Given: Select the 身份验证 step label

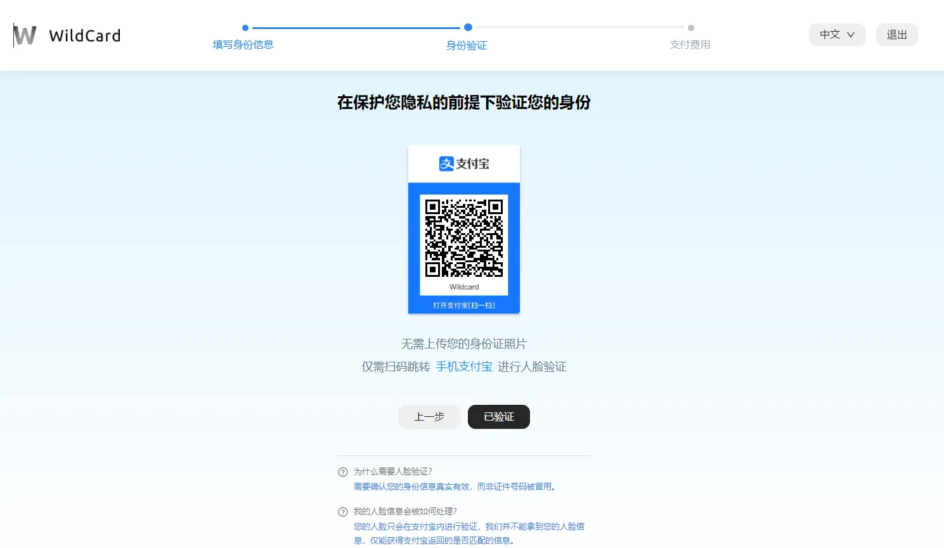Looking at the screenshot, I should click(467, 46).
